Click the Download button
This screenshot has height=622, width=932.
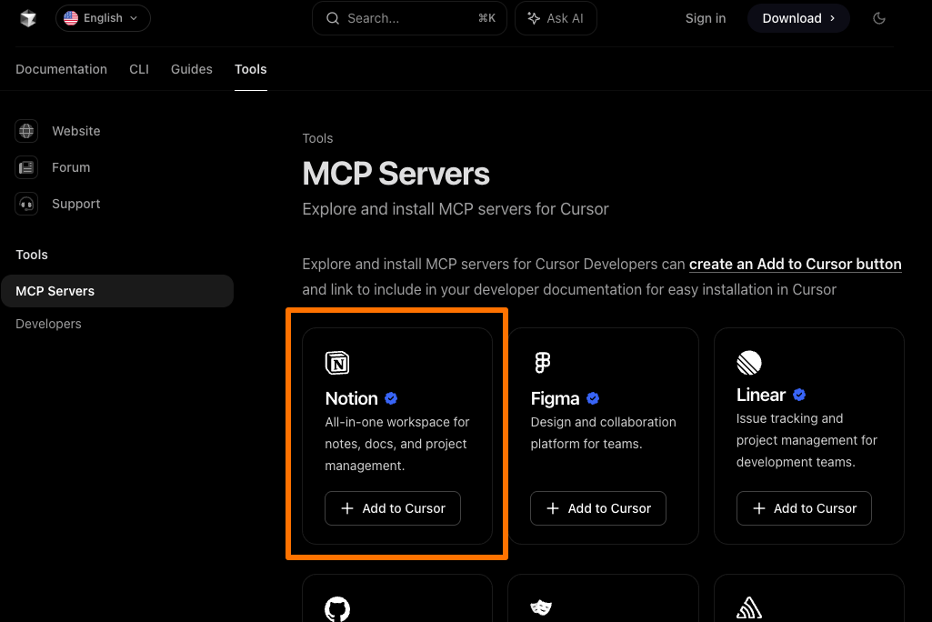[x=798, y=18]
